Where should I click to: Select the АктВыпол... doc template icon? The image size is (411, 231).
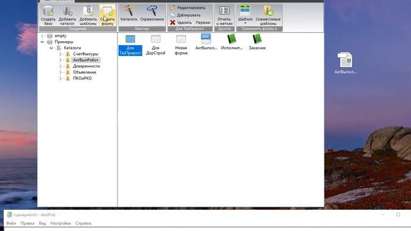206,42
